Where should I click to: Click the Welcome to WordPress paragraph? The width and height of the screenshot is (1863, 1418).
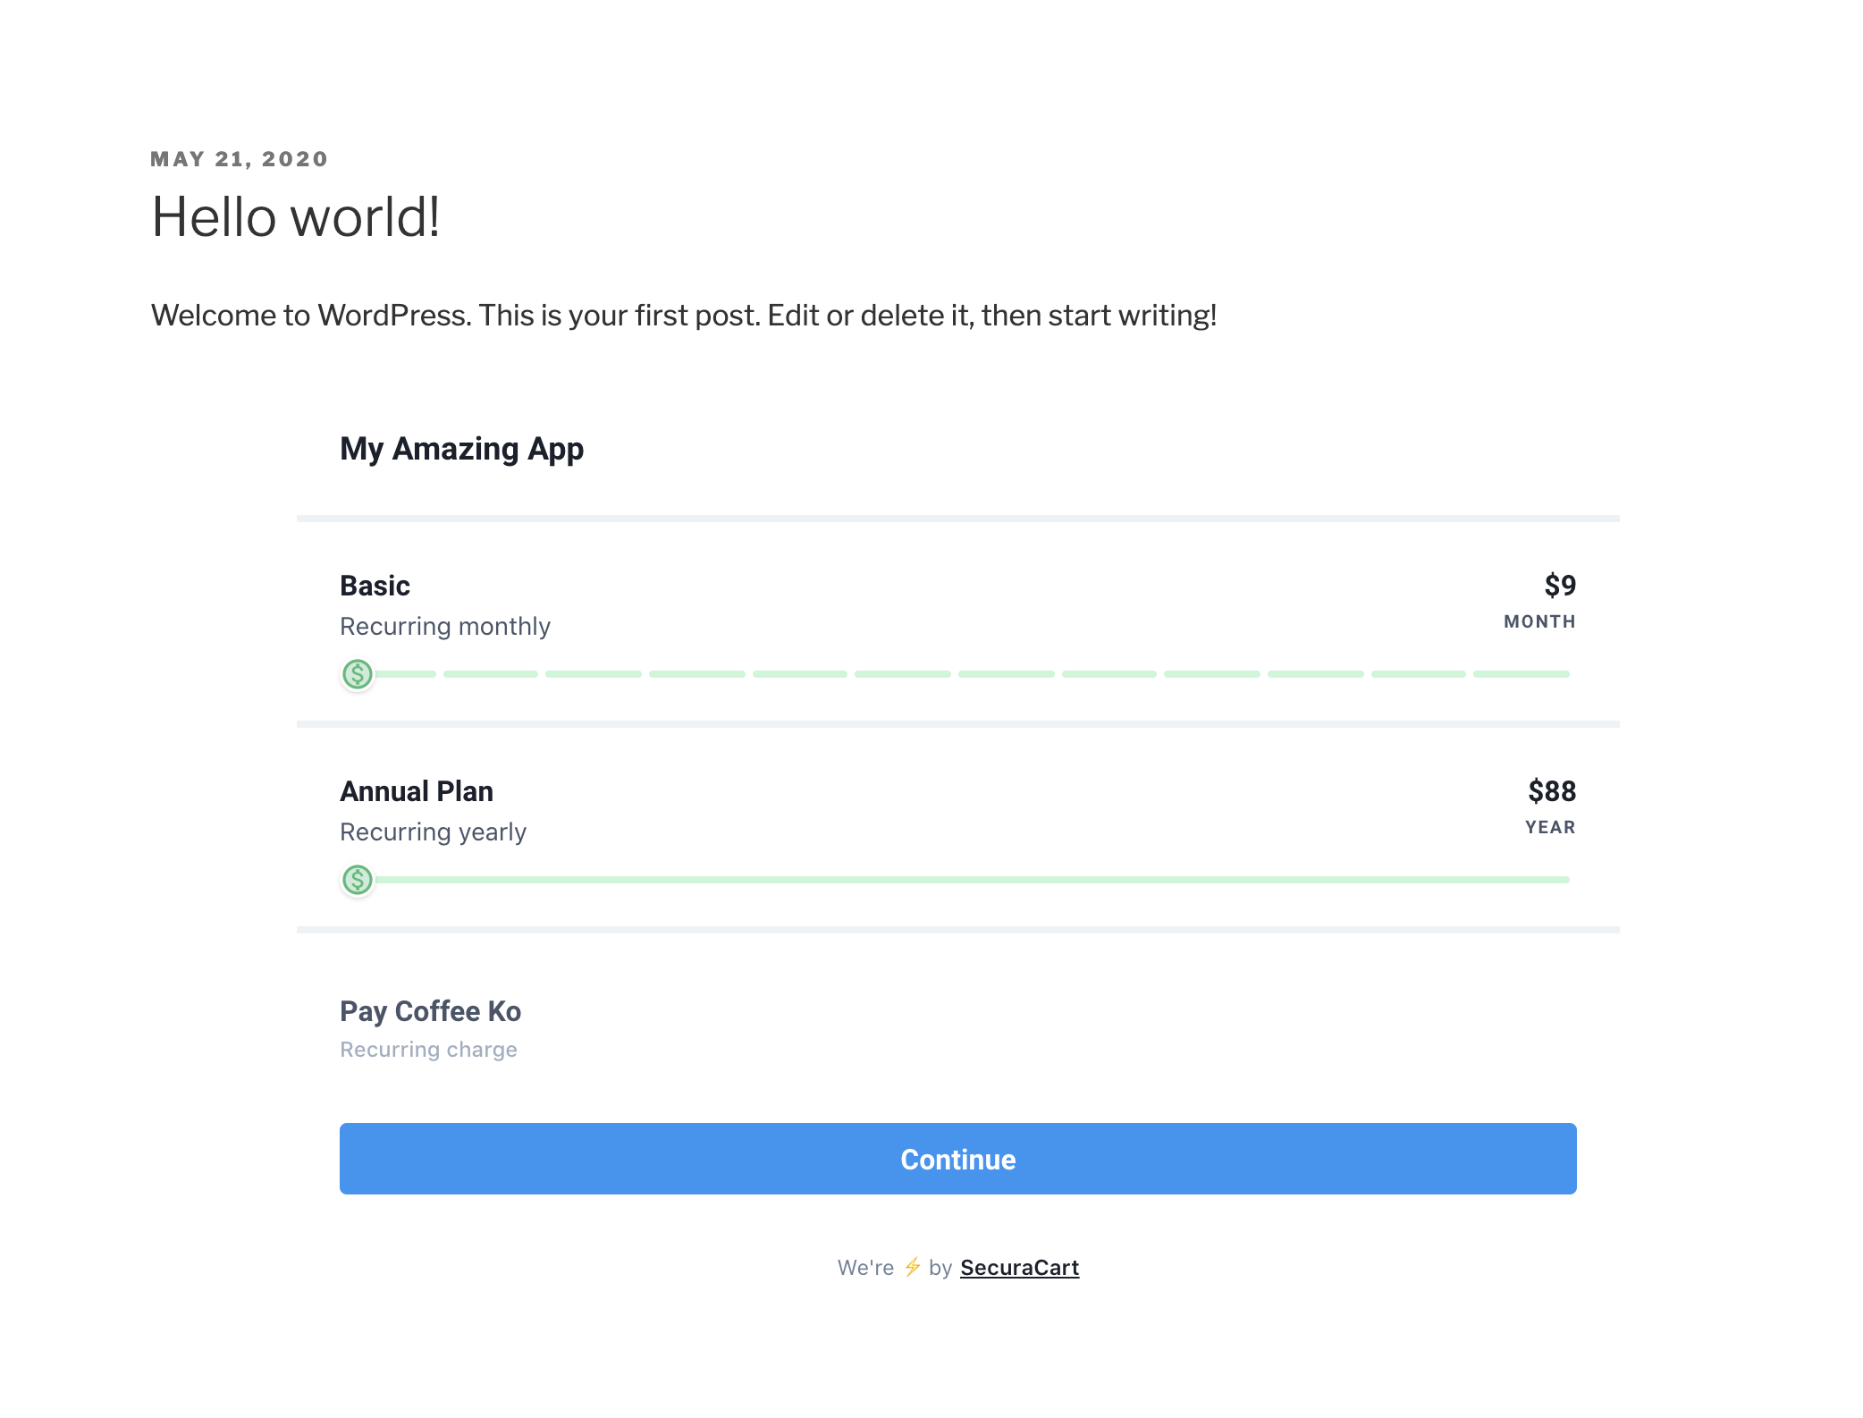684,316
